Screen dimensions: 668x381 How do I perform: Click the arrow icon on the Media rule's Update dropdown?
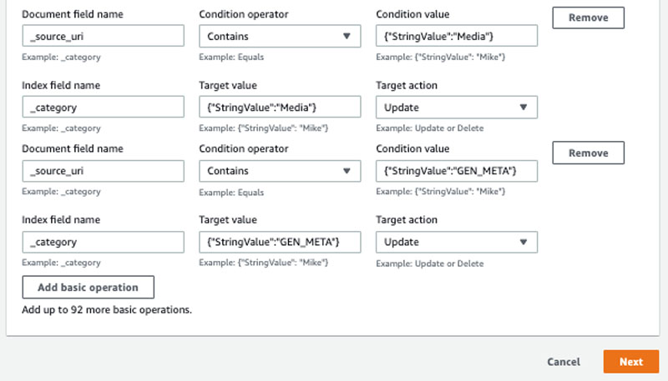pyautogui.click(x=524, y=108)
